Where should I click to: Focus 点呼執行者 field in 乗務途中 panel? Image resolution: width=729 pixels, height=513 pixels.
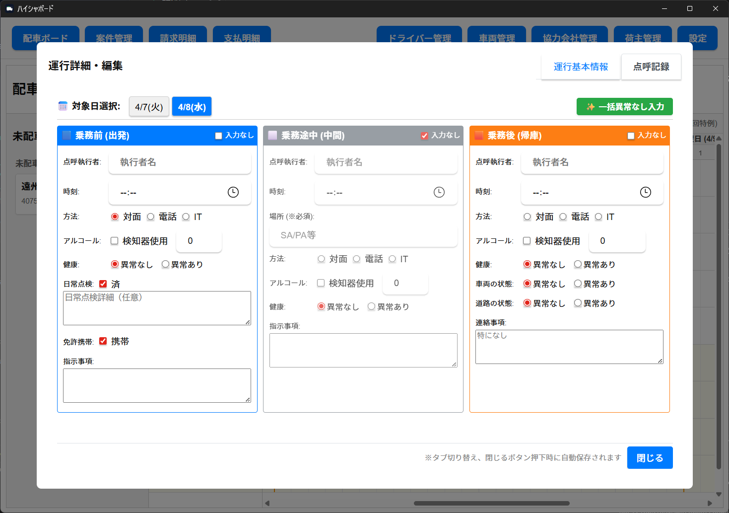[x=386, y=162]
